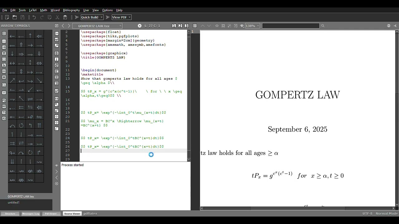The image size is (399, 224).
Task: Run Quick Build with the arrow icon
Action: coord(77,17)
